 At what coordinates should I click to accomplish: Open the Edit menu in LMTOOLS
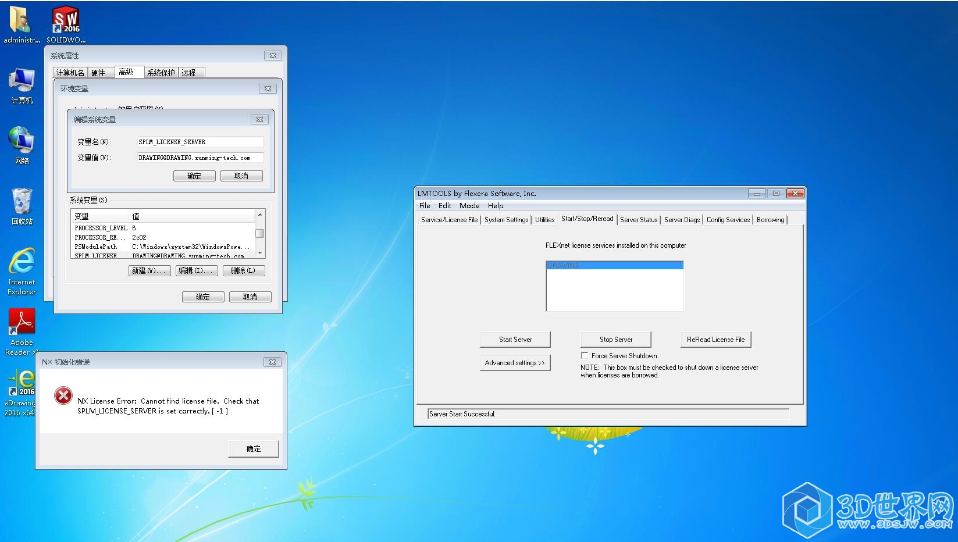tap(445, 206)
